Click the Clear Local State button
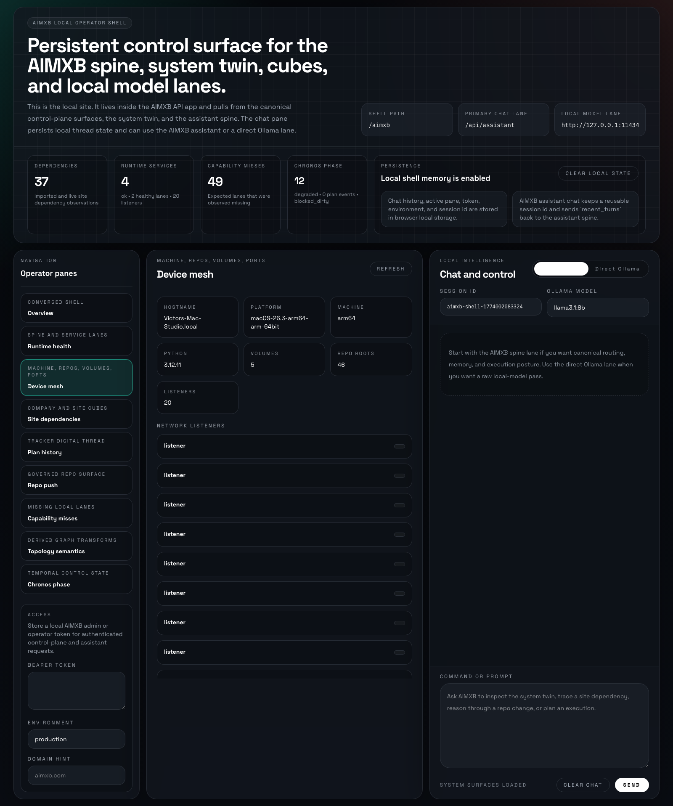This screenshot has height=806, width=673. 598,173
